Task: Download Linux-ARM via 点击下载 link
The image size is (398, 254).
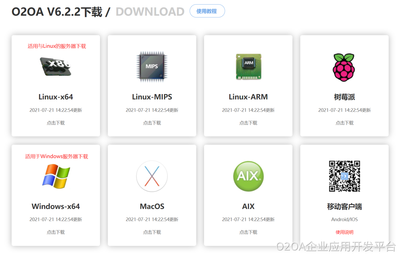Action: (248, 123)
